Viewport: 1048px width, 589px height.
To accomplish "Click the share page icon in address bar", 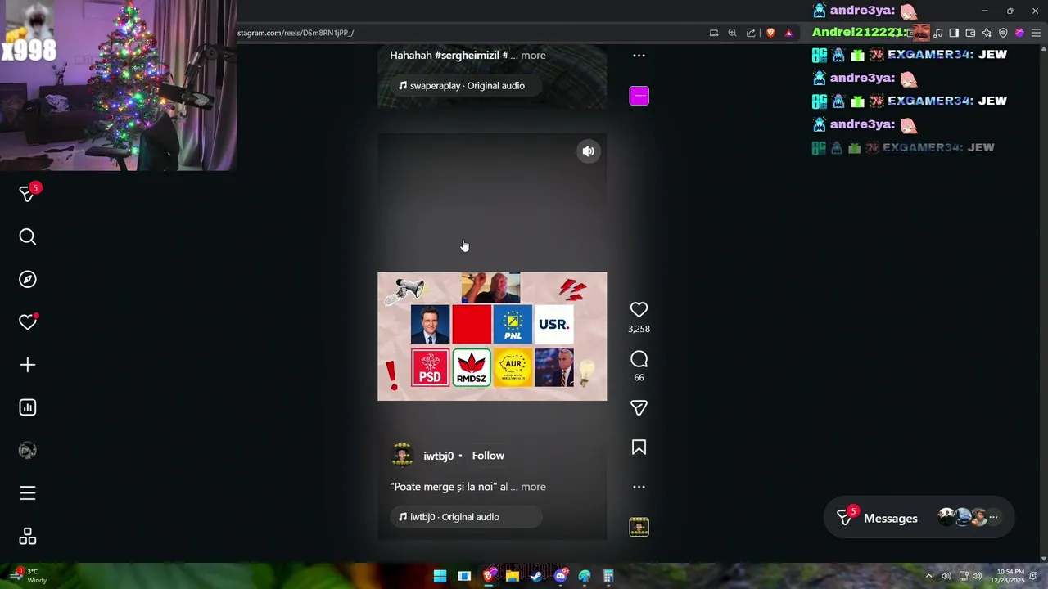I will pos(751,33).
